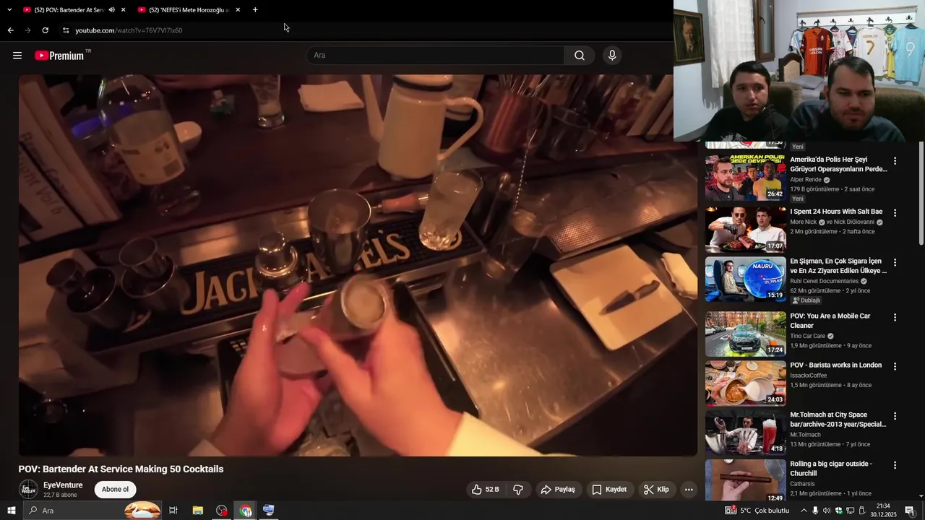
Task: Share the video with the Paylaş button
Action: pyautogui.click(x=558, y=490)
